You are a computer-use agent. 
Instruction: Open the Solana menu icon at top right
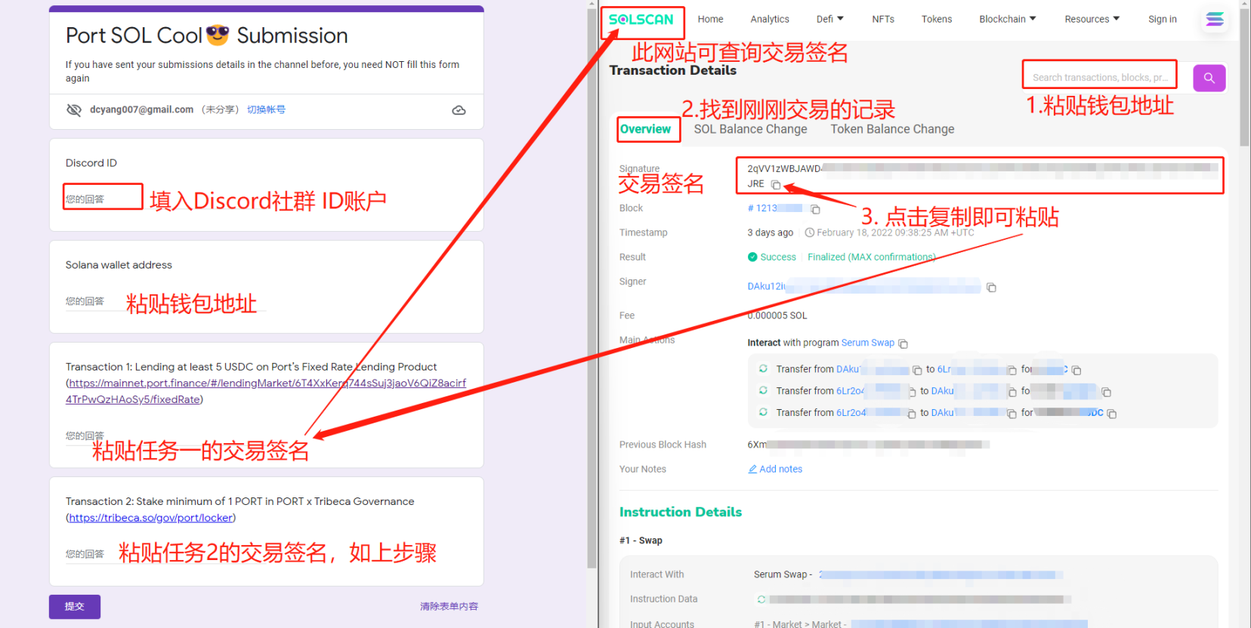click(1215, 20)
